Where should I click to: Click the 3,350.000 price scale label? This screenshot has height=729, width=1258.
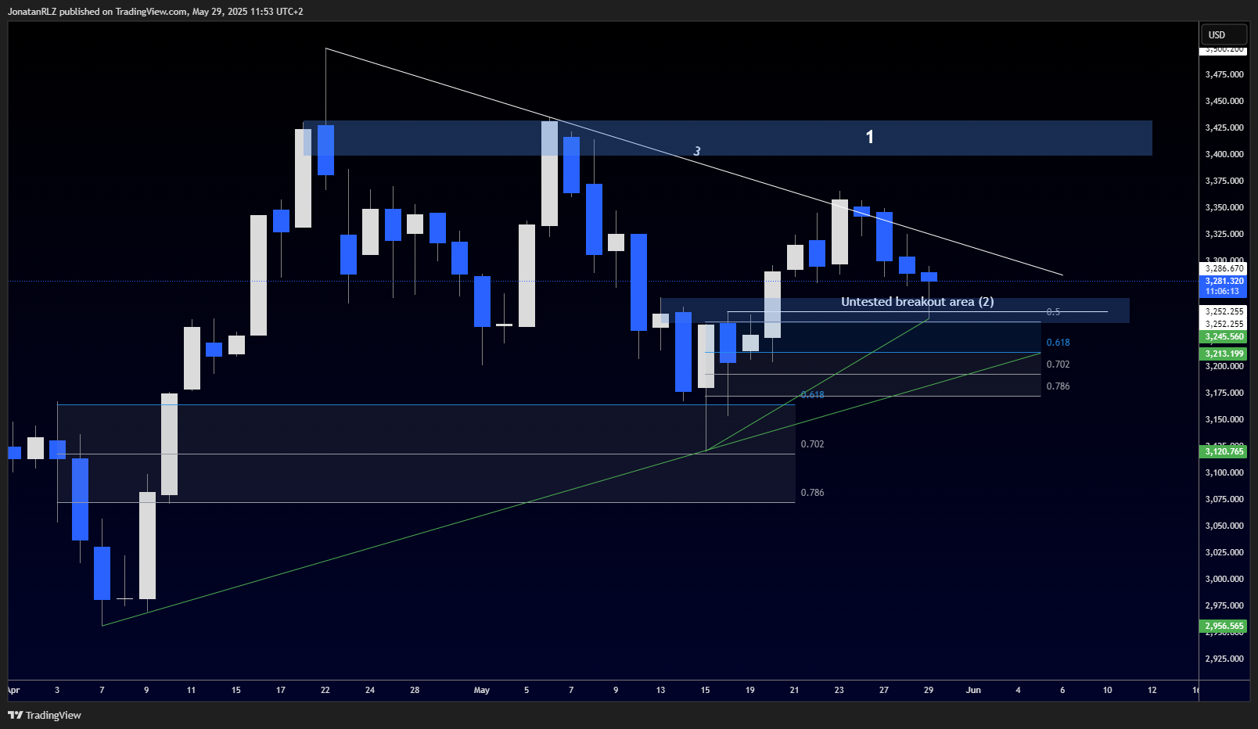click(1224, 207)
